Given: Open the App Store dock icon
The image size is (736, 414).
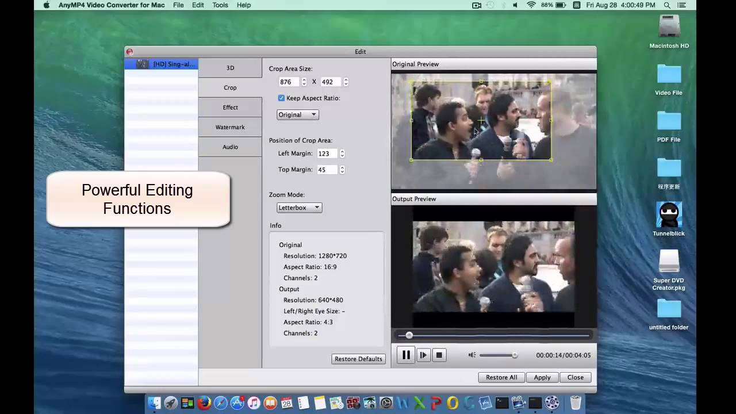Looking at the screenshot, I should pyautogui.click(x=237, y=403).
